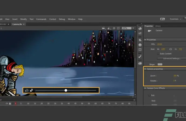Enable the Tint checkbox
Image resolution: width=186 pixels, height=121 pixels.
149,95
